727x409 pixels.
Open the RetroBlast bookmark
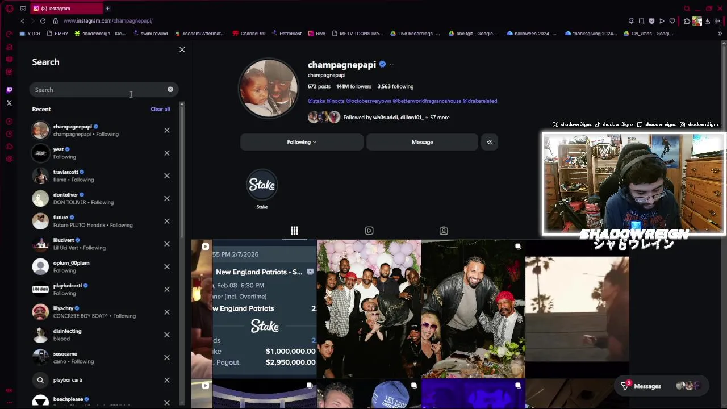(286, 34)
